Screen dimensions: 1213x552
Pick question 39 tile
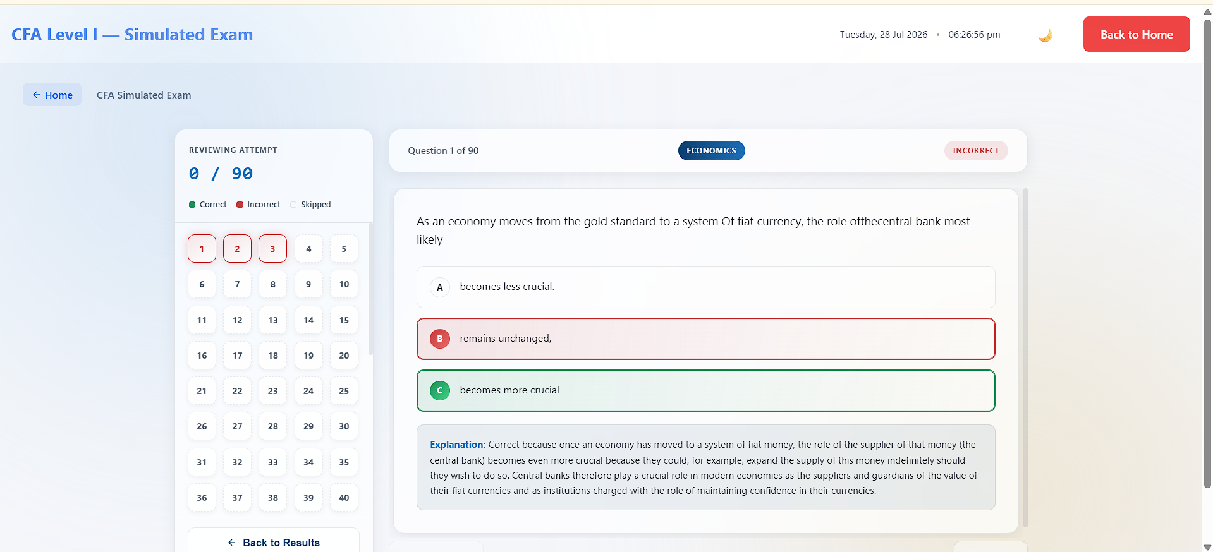[308, 498]
